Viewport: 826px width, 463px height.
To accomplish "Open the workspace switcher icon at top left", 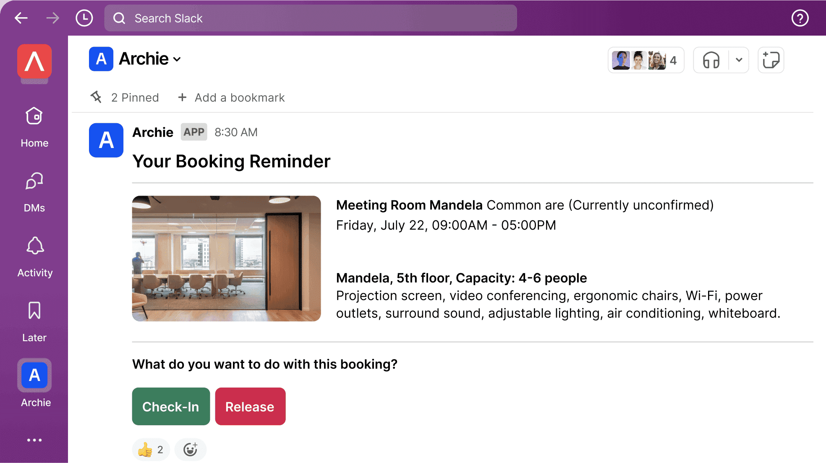I will click(x=34, y=64).
